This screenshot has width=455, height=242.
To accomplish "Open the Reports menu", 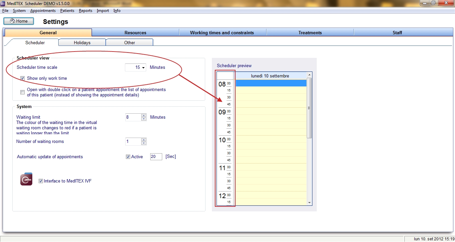I will [x=86, y=11].
